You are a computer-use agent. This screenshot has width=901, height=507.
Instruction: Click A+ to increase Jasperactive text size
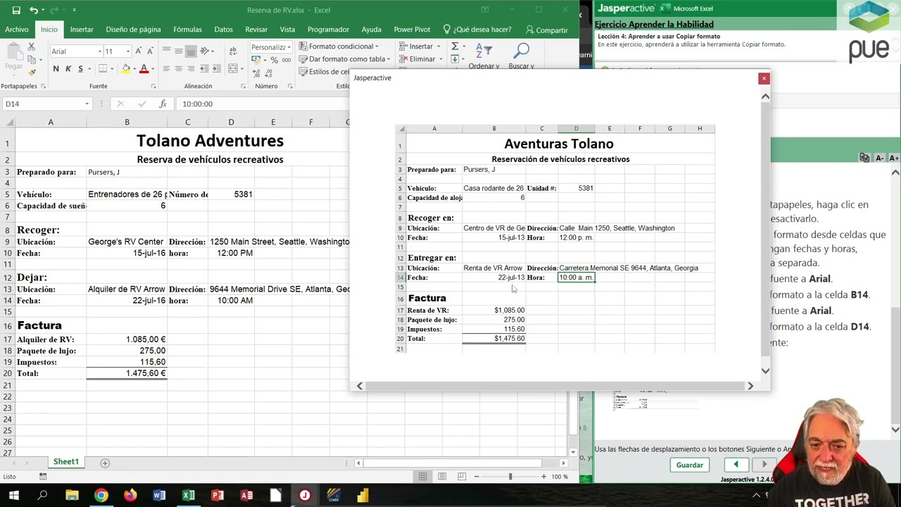click(894, 158)
